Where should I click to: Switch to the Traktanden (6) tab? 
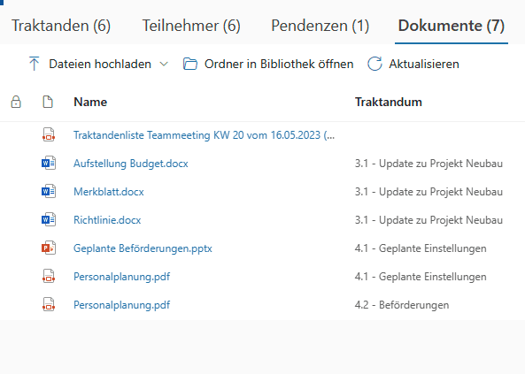tap(61, 26)
